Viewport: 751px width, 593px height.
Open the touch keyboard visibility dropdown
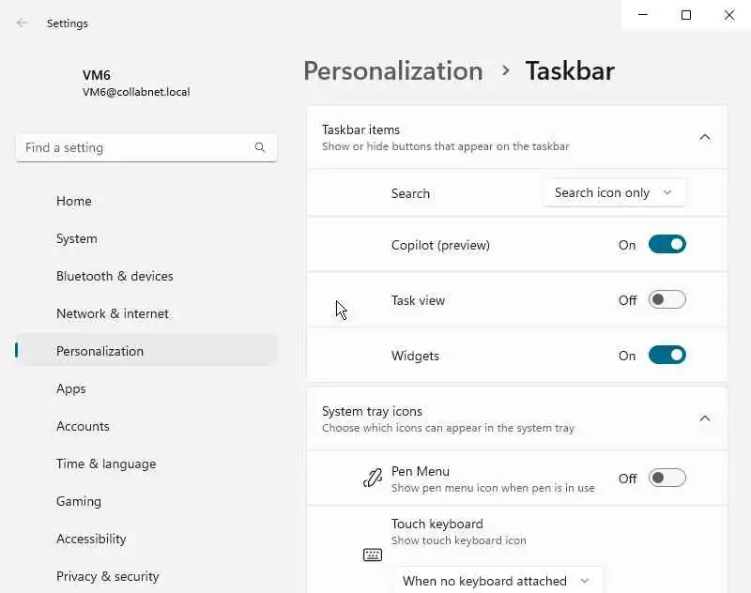coord(497,581)
